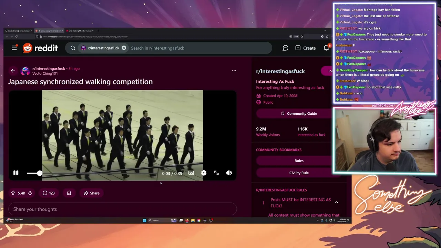Open the Rules bookmark
Image resolution: width=441 pixels, height=248 pixels.
pos(299,161)
